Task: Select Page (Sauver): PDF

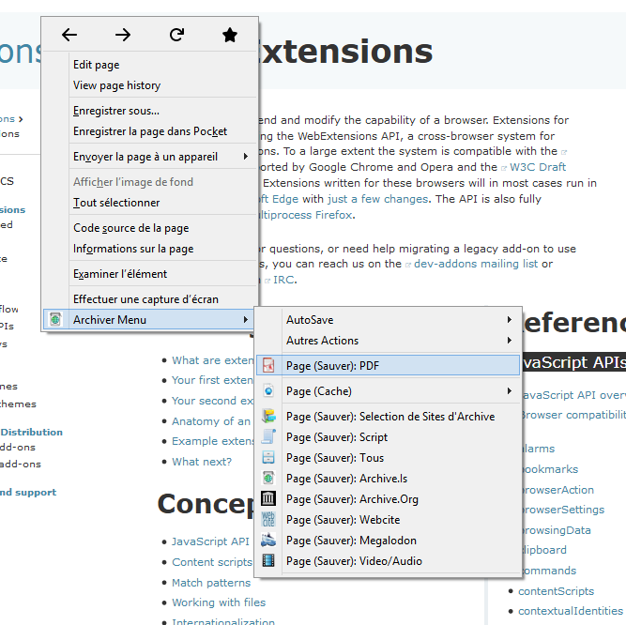Action: 388,366
